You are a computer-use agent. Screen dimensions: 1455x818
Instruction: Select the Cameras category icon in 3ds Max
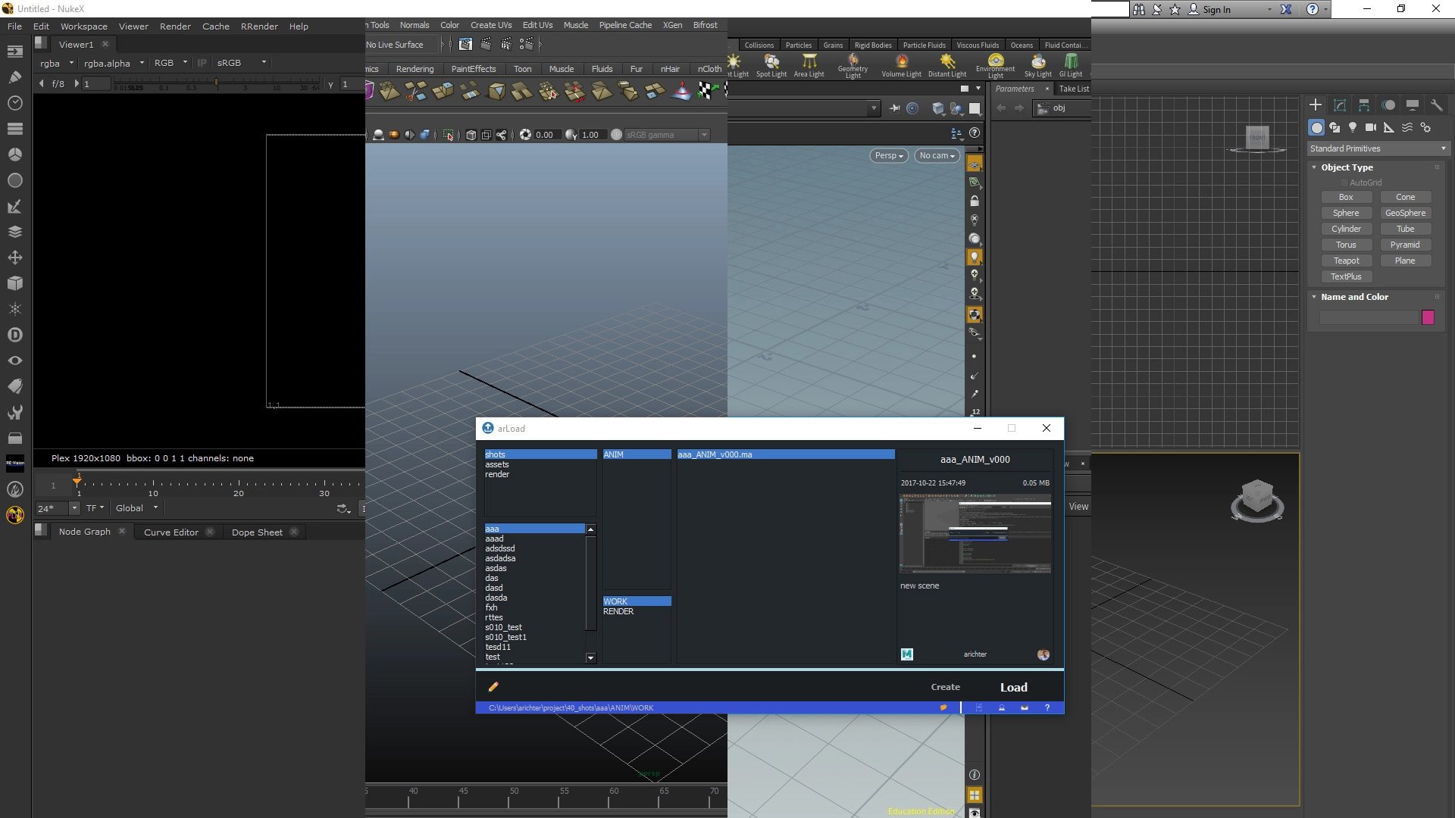pos(1371,127)
